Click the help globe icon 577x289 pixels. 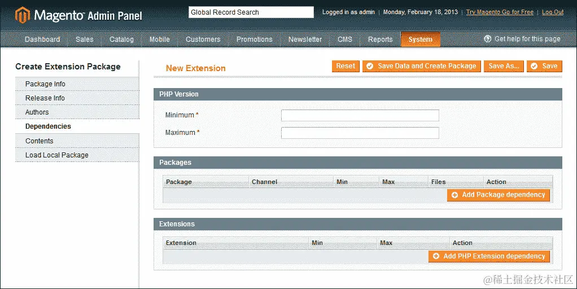[488, 38]
